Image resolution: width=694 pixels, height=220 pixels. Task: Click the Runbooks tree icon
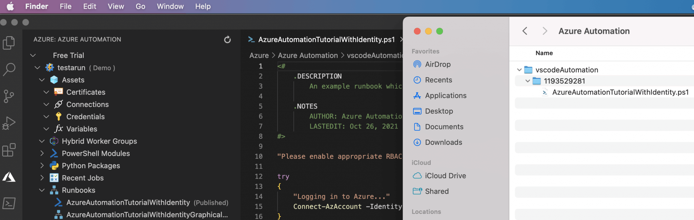click(54, 190)
